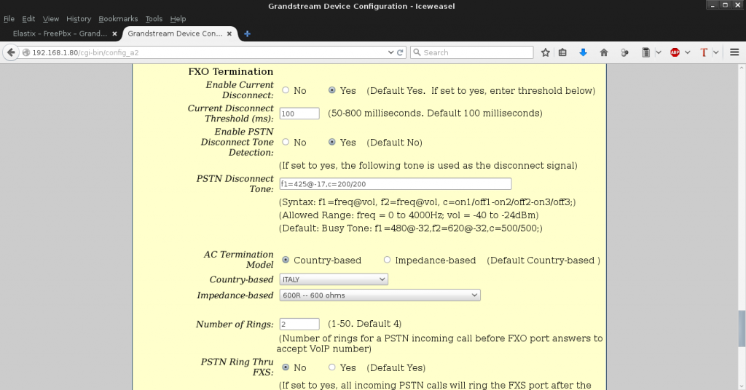
Task: Click the browser back arrow
Action: coord(11,52)
